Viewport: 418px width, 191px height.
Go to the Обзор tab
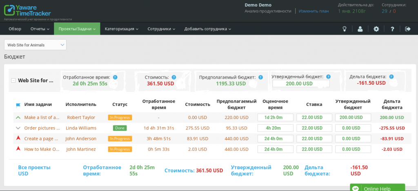point(15,29)
